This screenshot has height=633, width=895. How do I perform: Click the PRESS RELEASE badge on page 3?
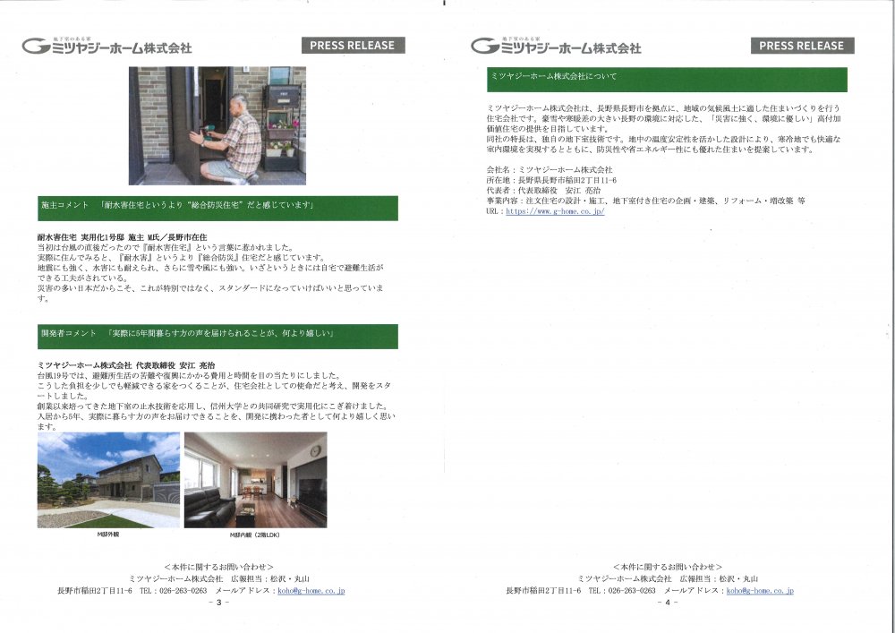click(353, 45)
